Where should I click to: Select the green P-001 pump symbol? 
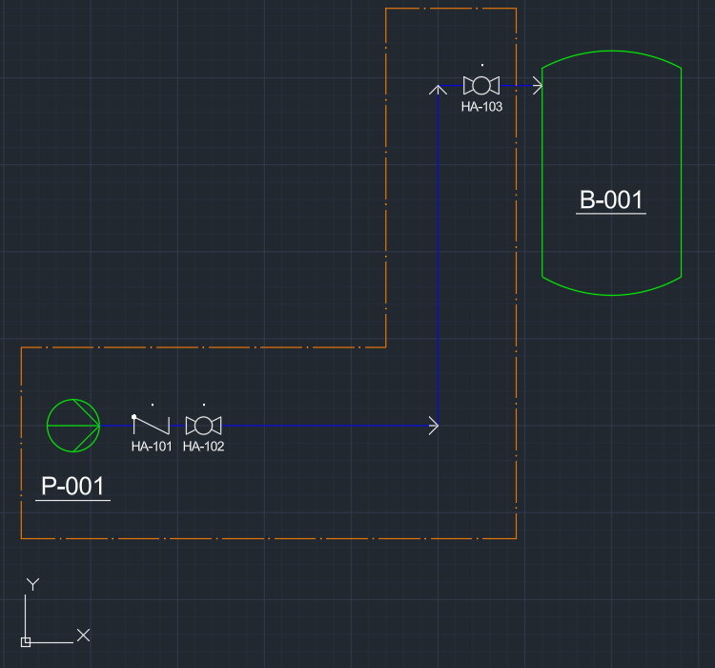[x=72, y=425]
